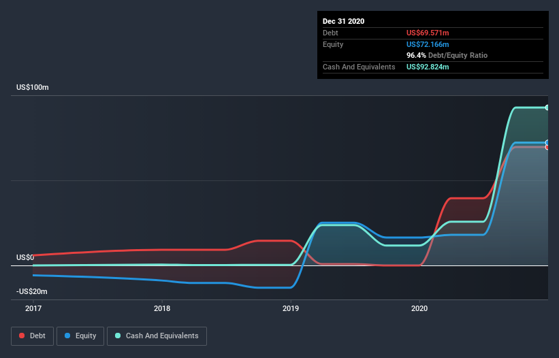Click the Equity row label in tooltip
This screenshot has height=358, width=559.
click(x=333, y=44)
